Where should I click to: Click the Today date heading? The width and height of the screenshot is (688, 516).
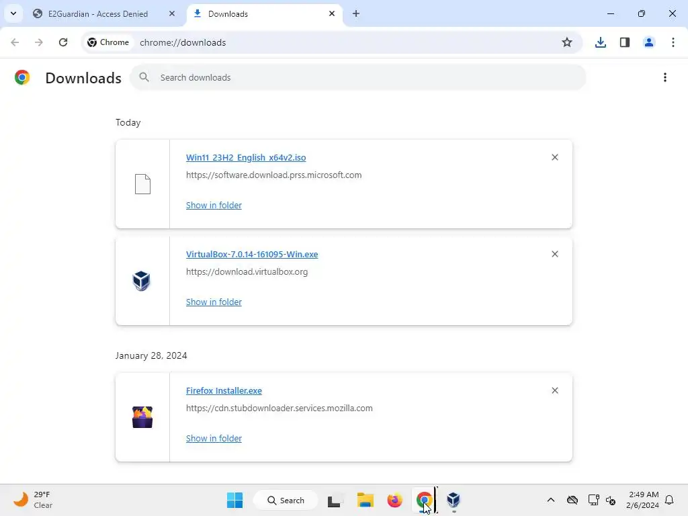click(x=128, y=122)
